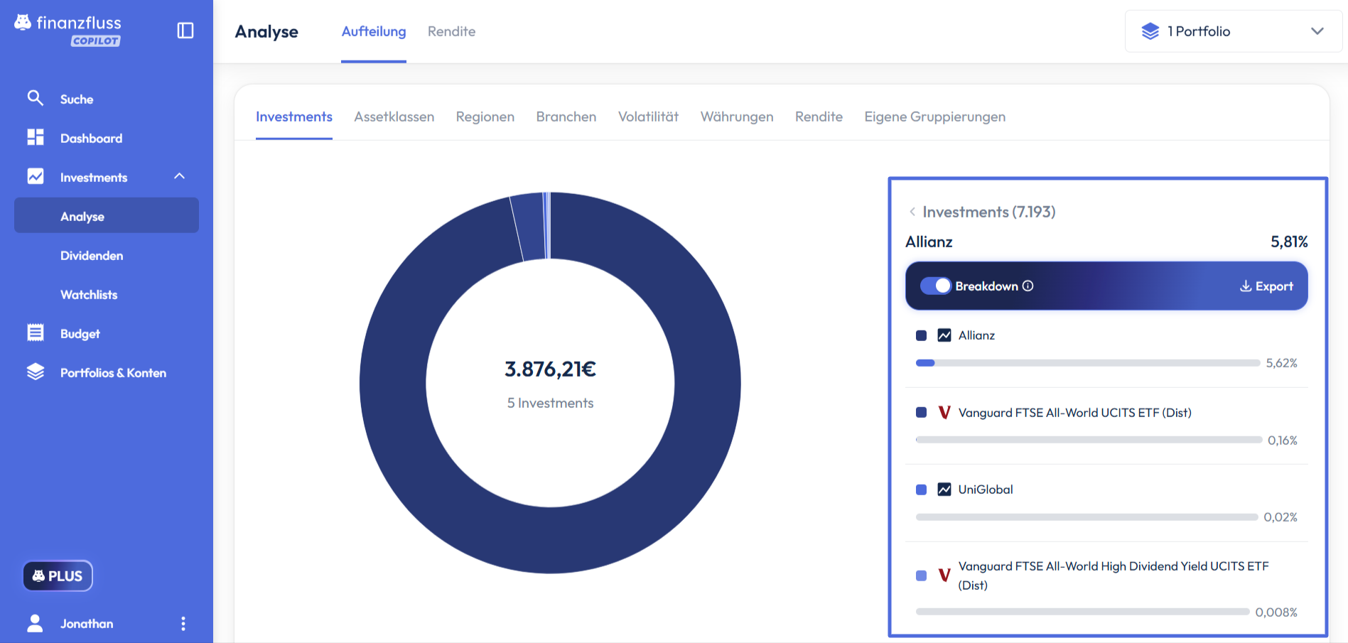This screenshot has height=643, width=1348.
Task: Click the Budget list icon
Action: (36, 333)
